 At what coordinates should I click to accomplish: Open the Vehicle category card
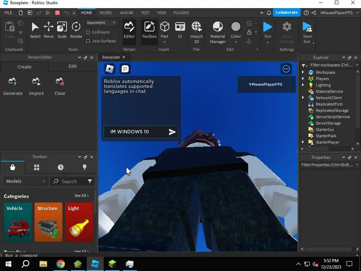[x=18, y=222]
